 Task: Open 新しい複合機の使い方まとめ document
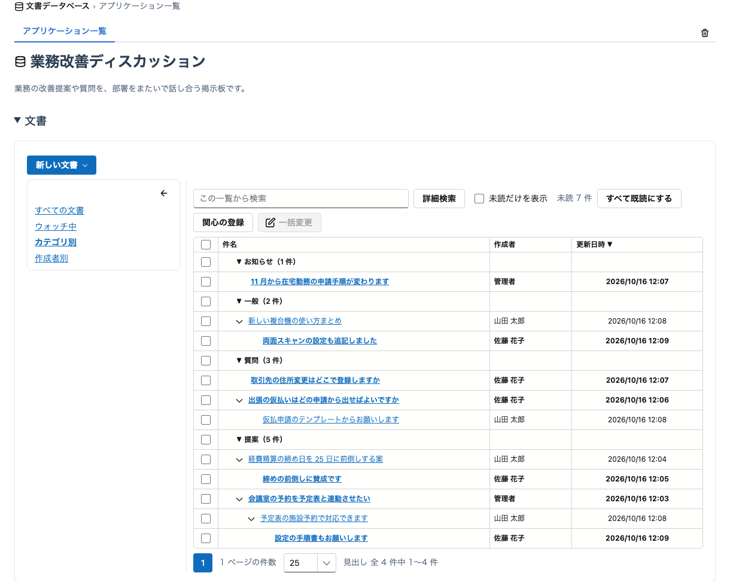click(x=295, y=321)
